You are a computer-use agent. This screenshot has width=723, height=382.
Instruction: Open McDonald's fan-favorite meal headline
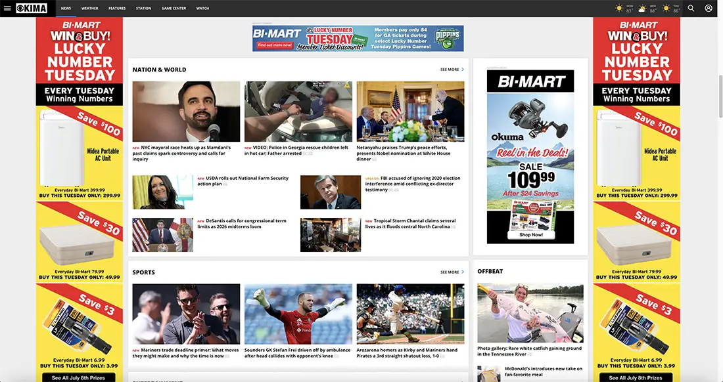(543, 371)
